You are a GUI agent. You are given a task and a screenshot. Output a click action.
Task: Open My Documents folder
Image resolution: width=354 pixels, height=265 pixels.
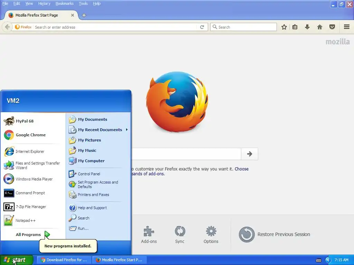click(99, 119)
